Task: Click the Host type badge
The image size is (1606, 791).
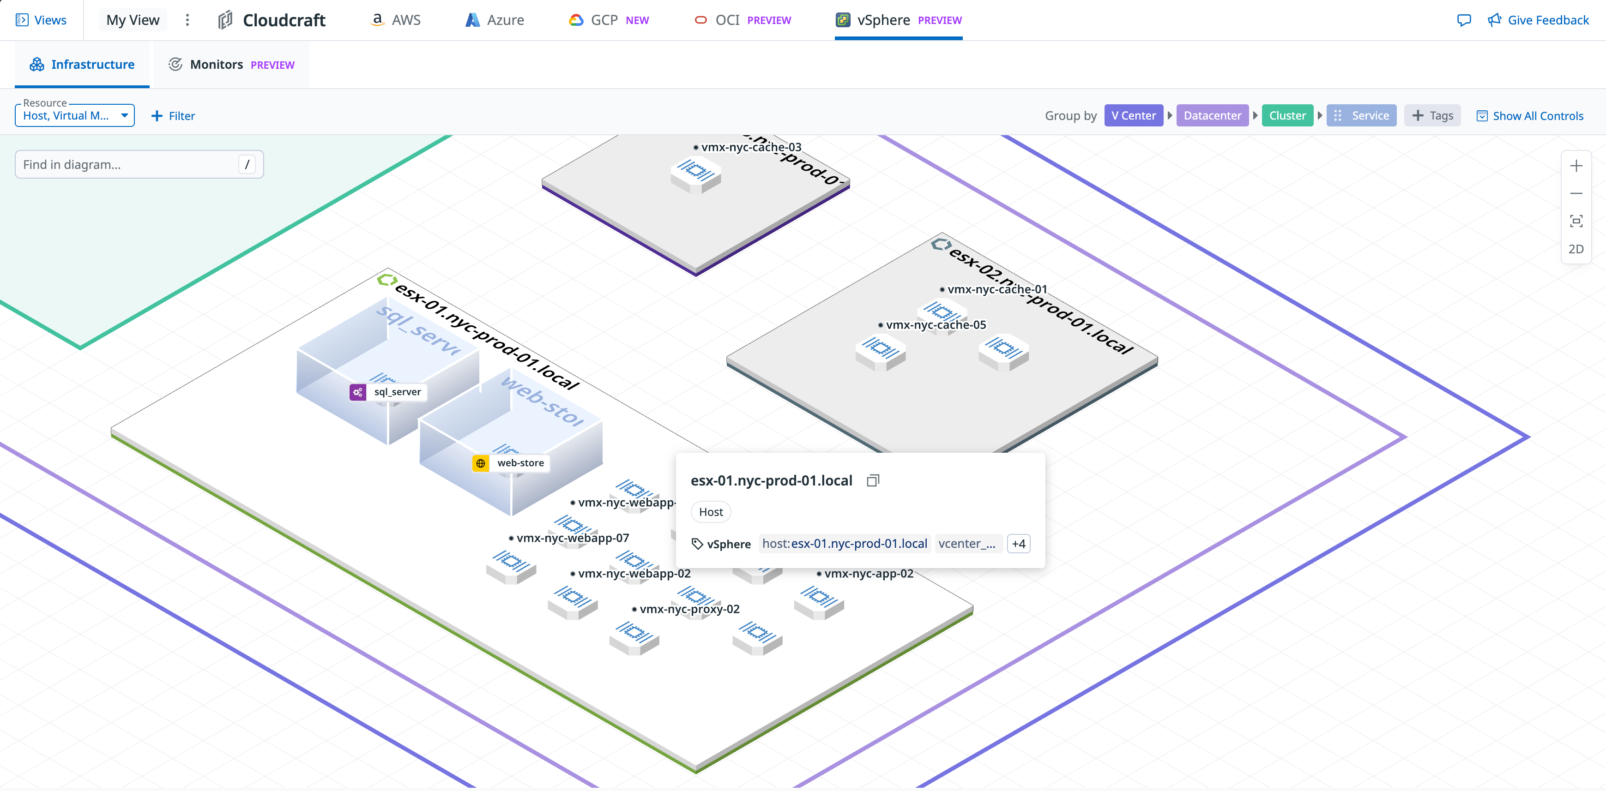Action: pos(711,512)
